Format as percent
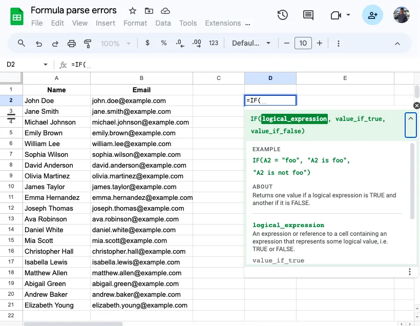The height and width of the screenshot is (326, 420). click(164, 43)
